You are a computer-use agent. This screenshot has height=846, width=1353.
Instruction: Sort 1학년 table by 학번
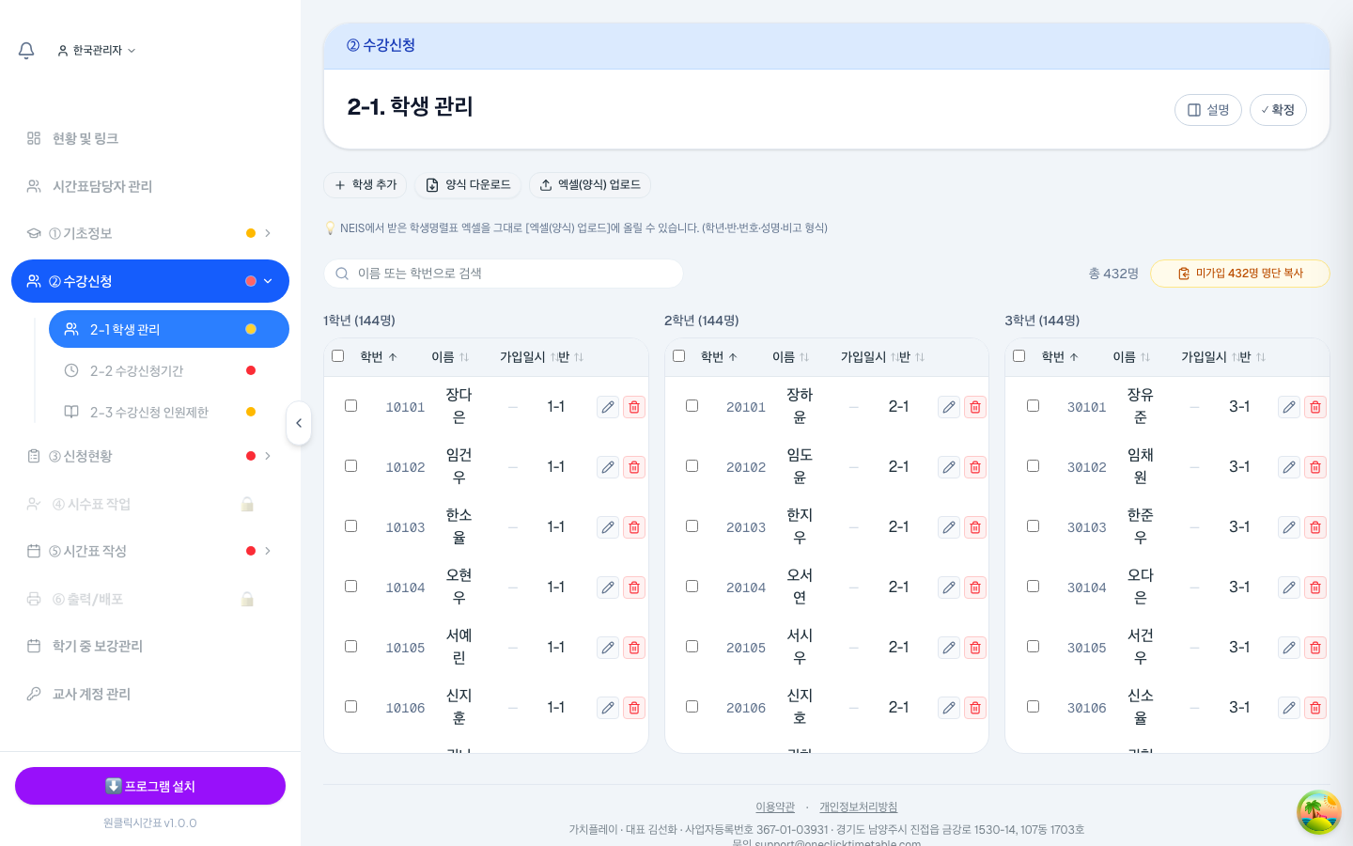pyautogui.click(x=379, y=357)
